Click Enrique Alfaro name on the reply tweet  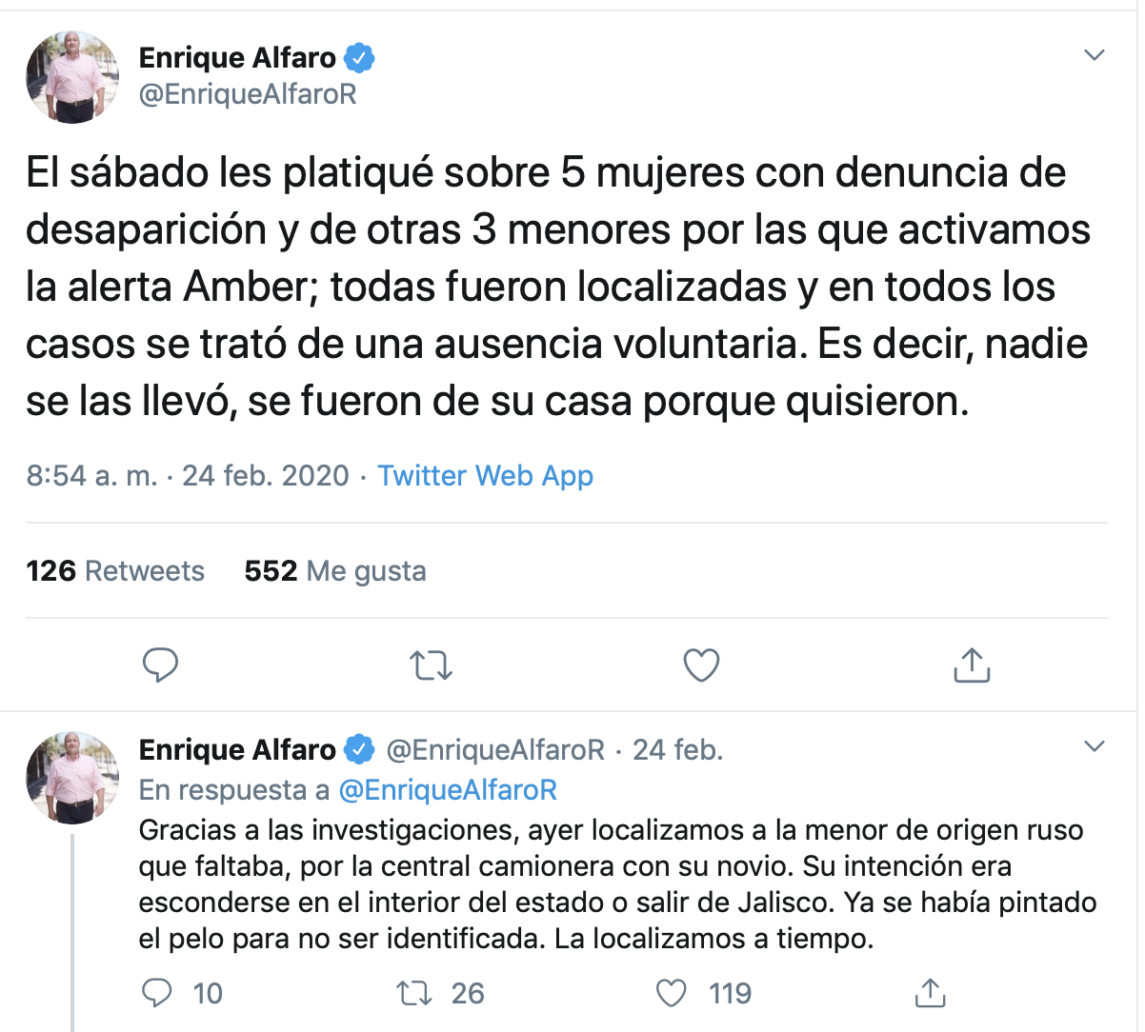pyautogui.click(x=237, y=750)
